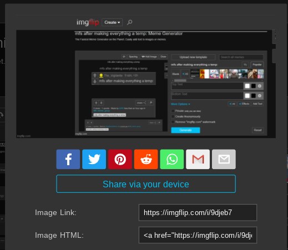Toggle the Private checkbox

[x=173, y=111]
